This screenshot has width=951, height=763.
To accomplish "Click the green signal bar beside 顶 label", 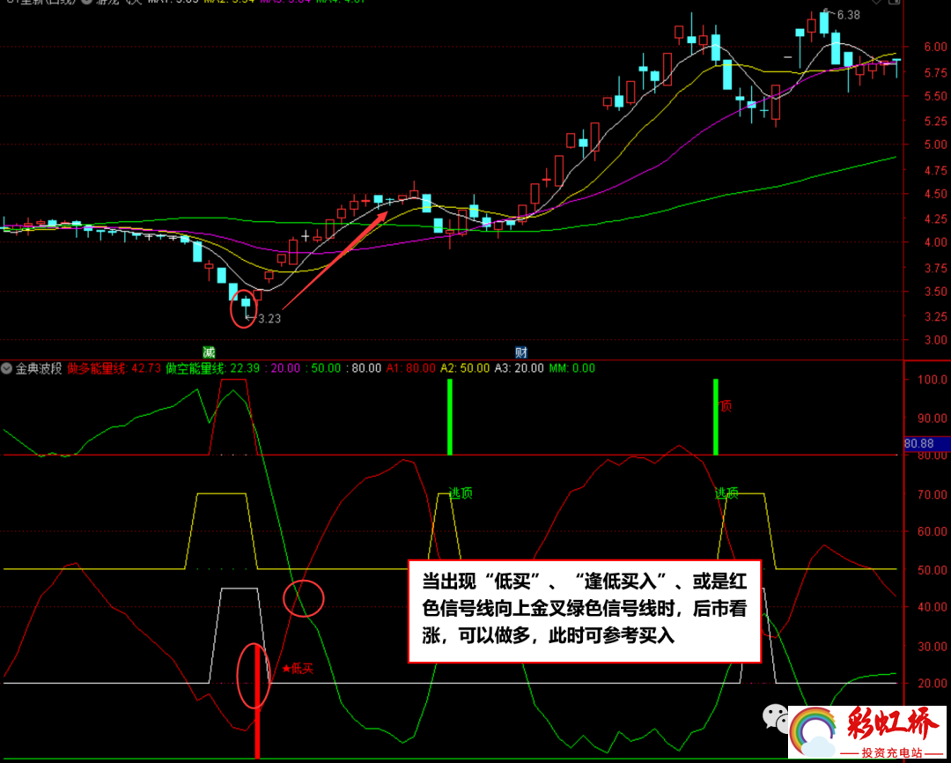I will pyautogui.click(x=716, y=417).
